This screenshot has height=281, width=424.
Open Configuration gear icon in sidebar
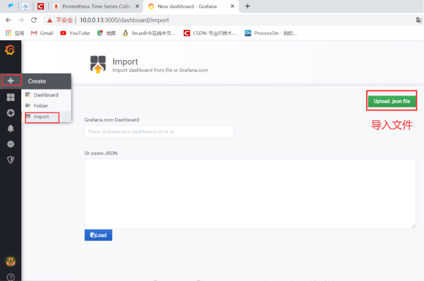[11, 144]
